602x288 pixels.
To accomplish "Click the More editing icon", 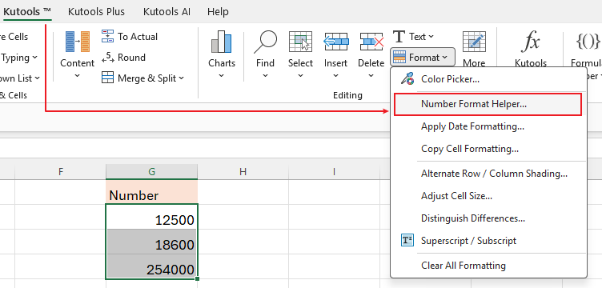I will point(474,42).
